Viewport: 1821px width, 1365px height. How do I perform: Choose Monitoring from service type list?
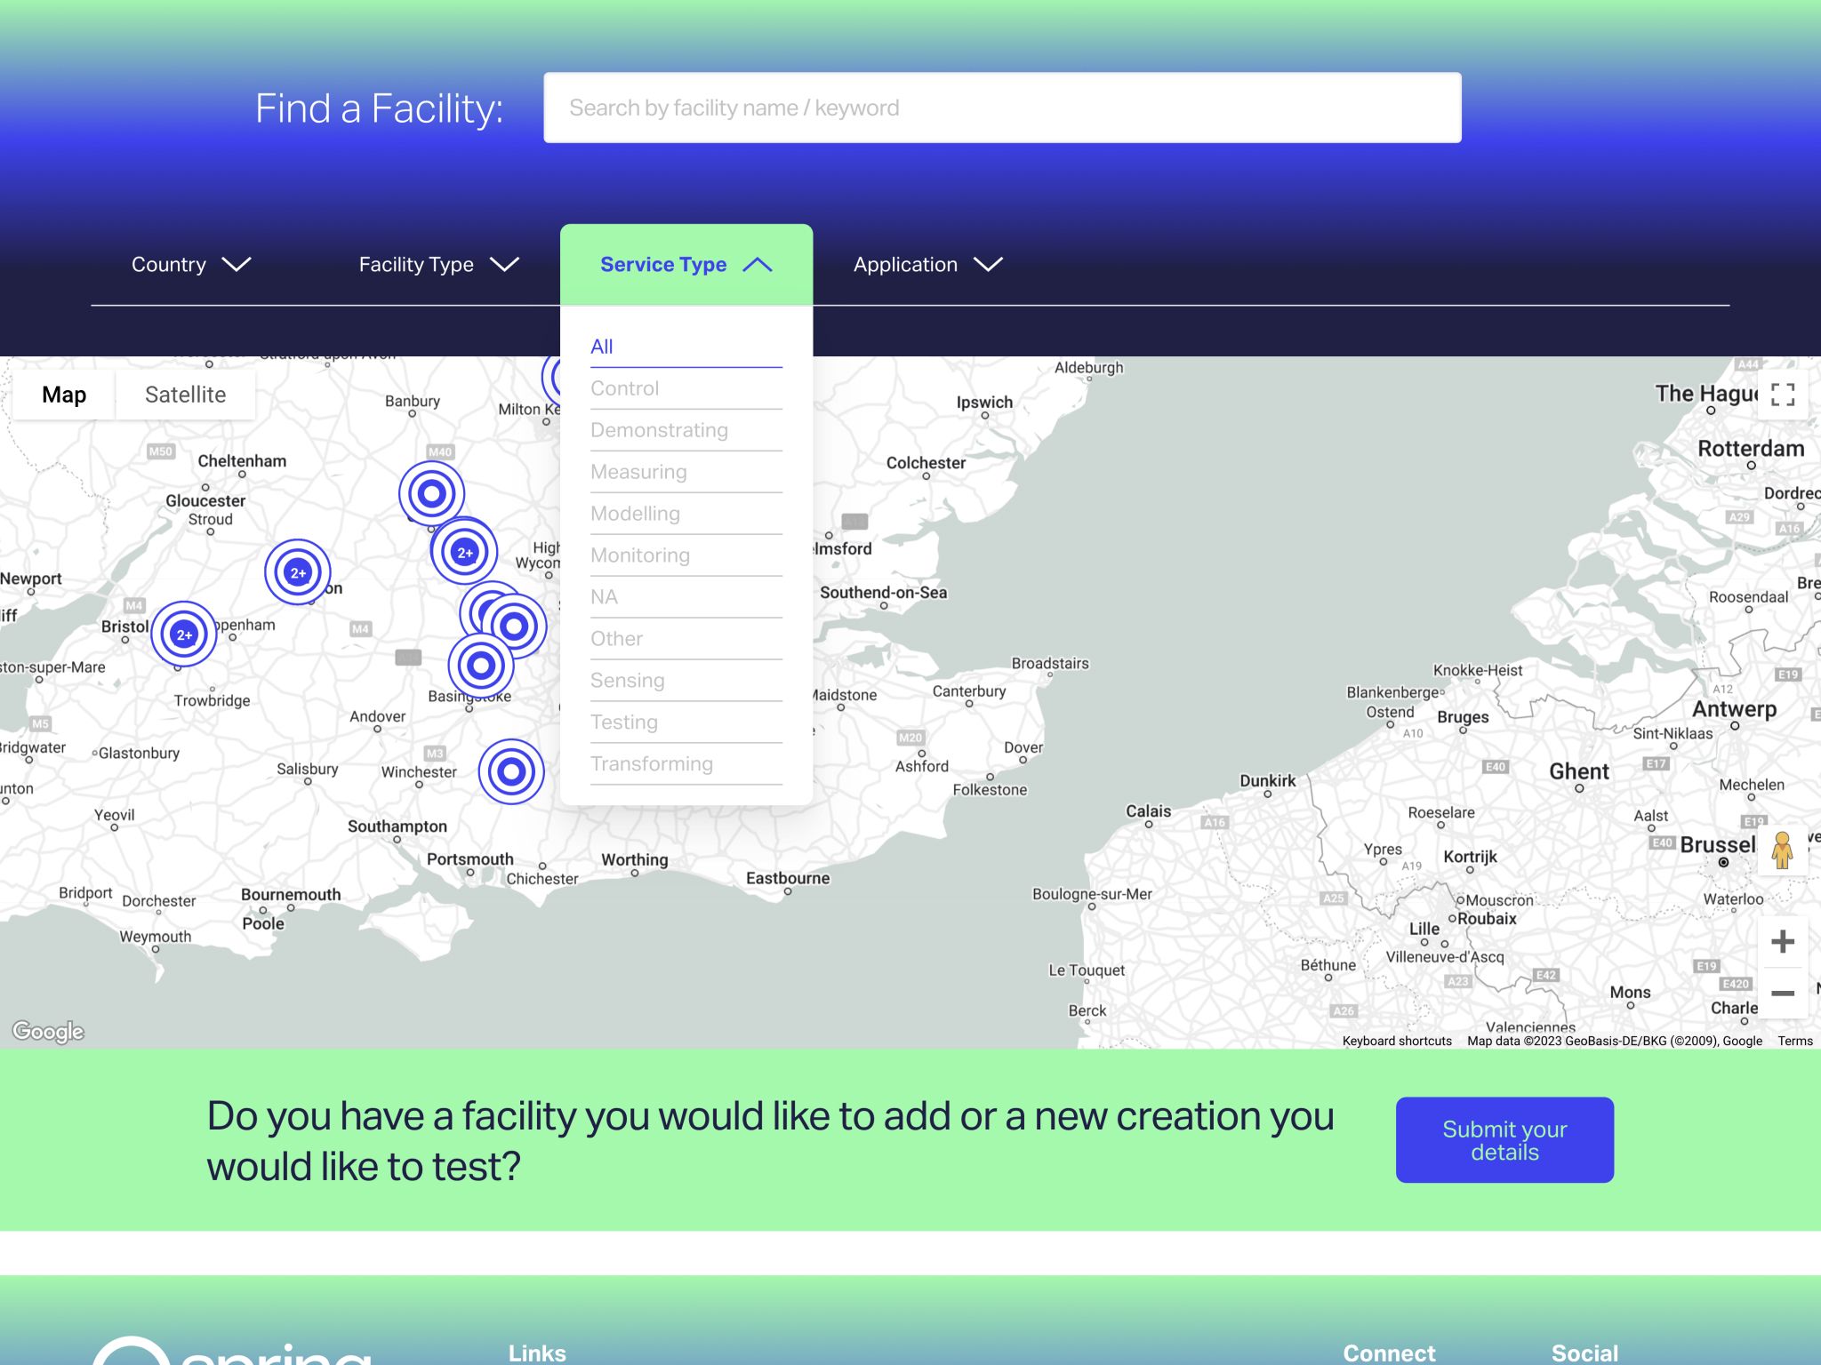pos(640,555)
